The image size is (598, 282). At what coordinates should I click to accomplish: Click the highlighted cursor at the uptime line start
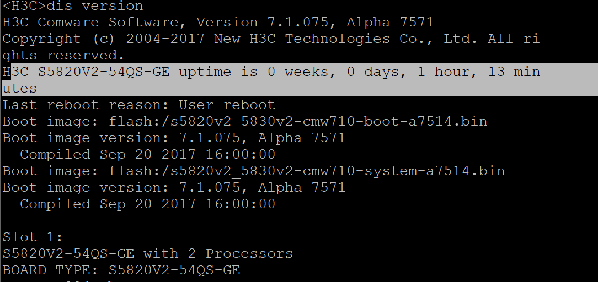click(x=7, y=72)
